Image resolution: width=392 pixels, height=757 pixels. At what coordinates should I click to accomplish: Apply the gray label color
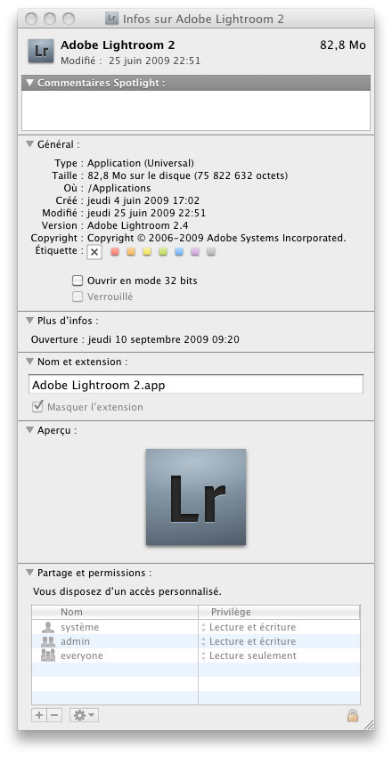pyautogui.click(x=211, y=252)
